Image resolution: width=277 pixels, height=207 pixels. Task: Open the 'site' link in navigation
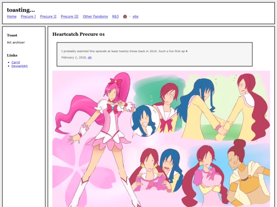point(135,16)
